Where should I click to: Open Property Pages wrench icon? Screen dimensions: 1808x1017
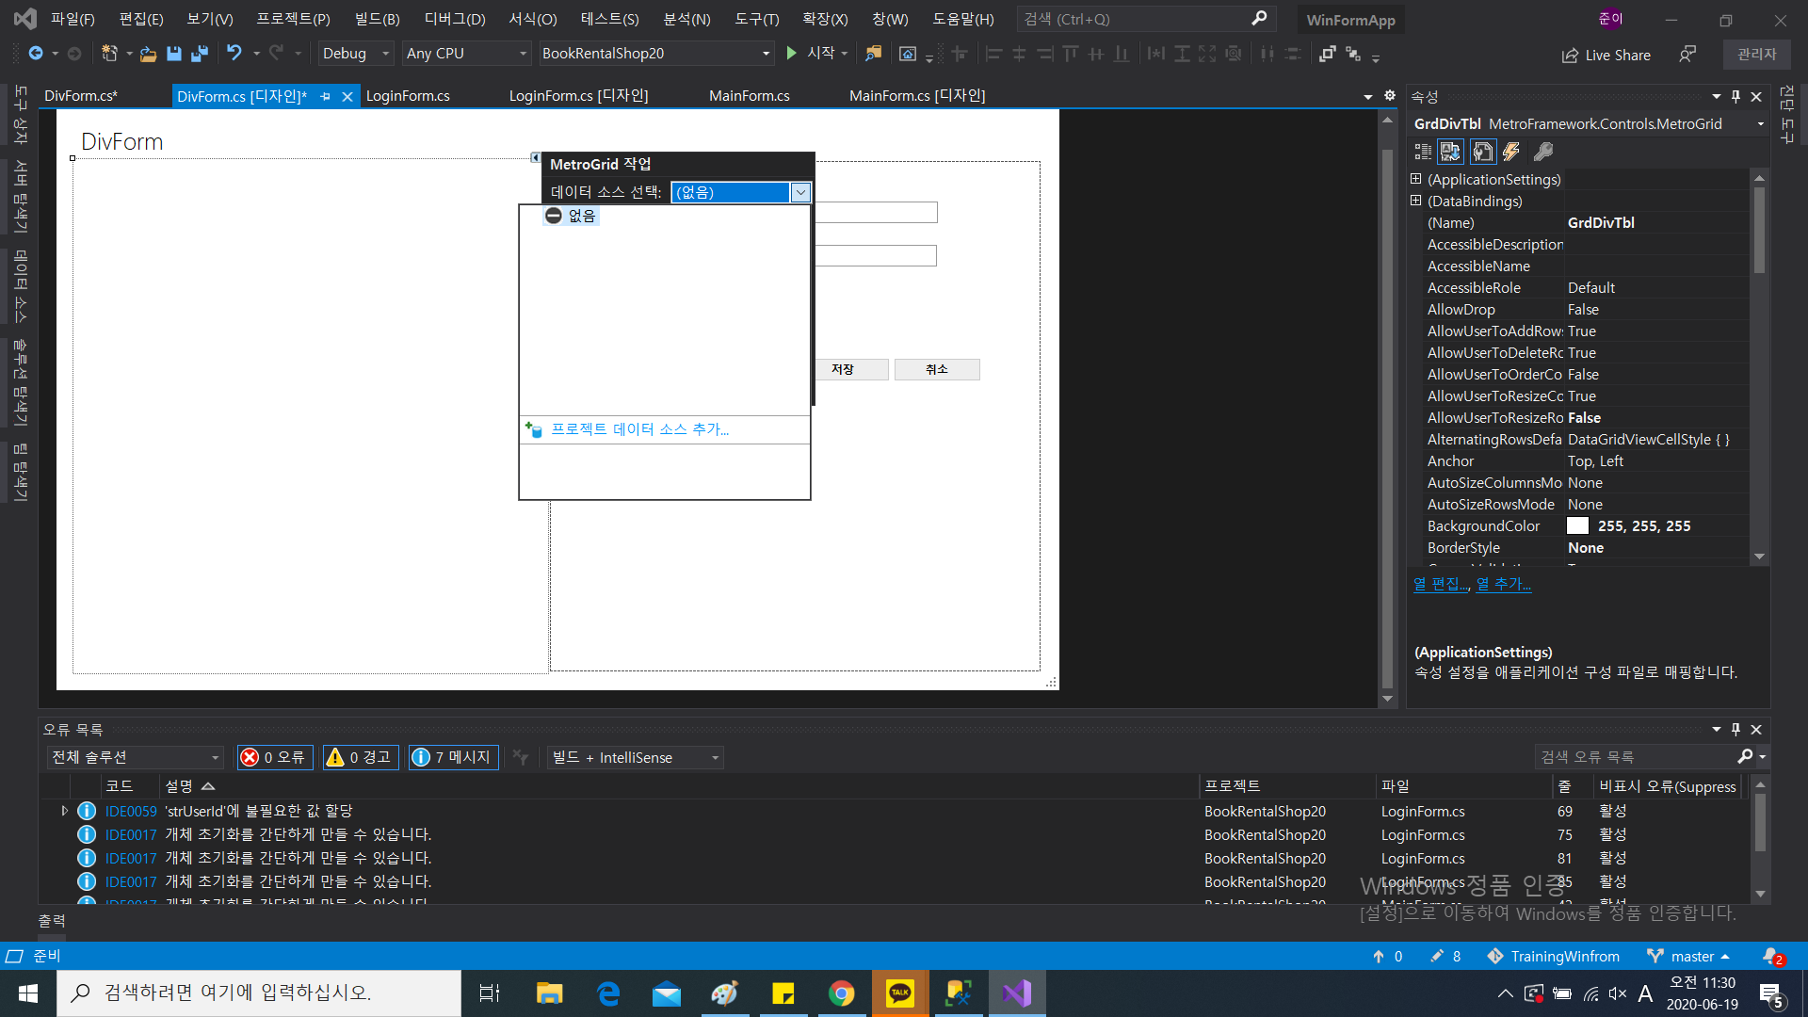(1542, 152)
